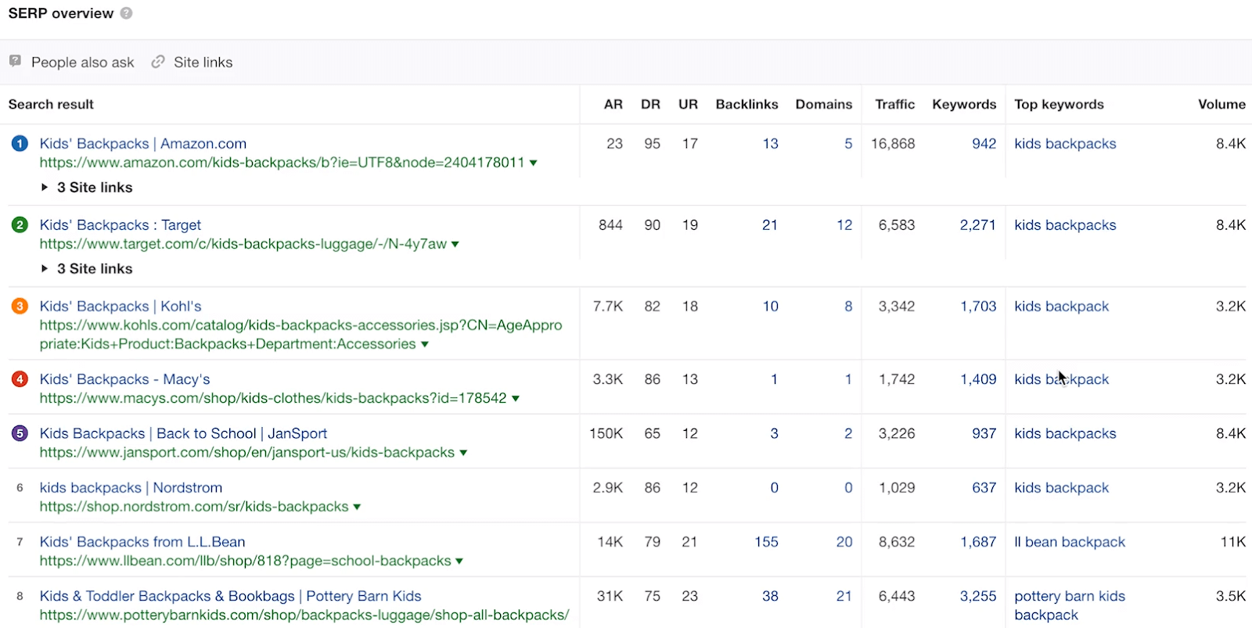The width and height of the screenshot is (1252, 628).
Task: Click the People also ask icon
Action: point(15,61)
